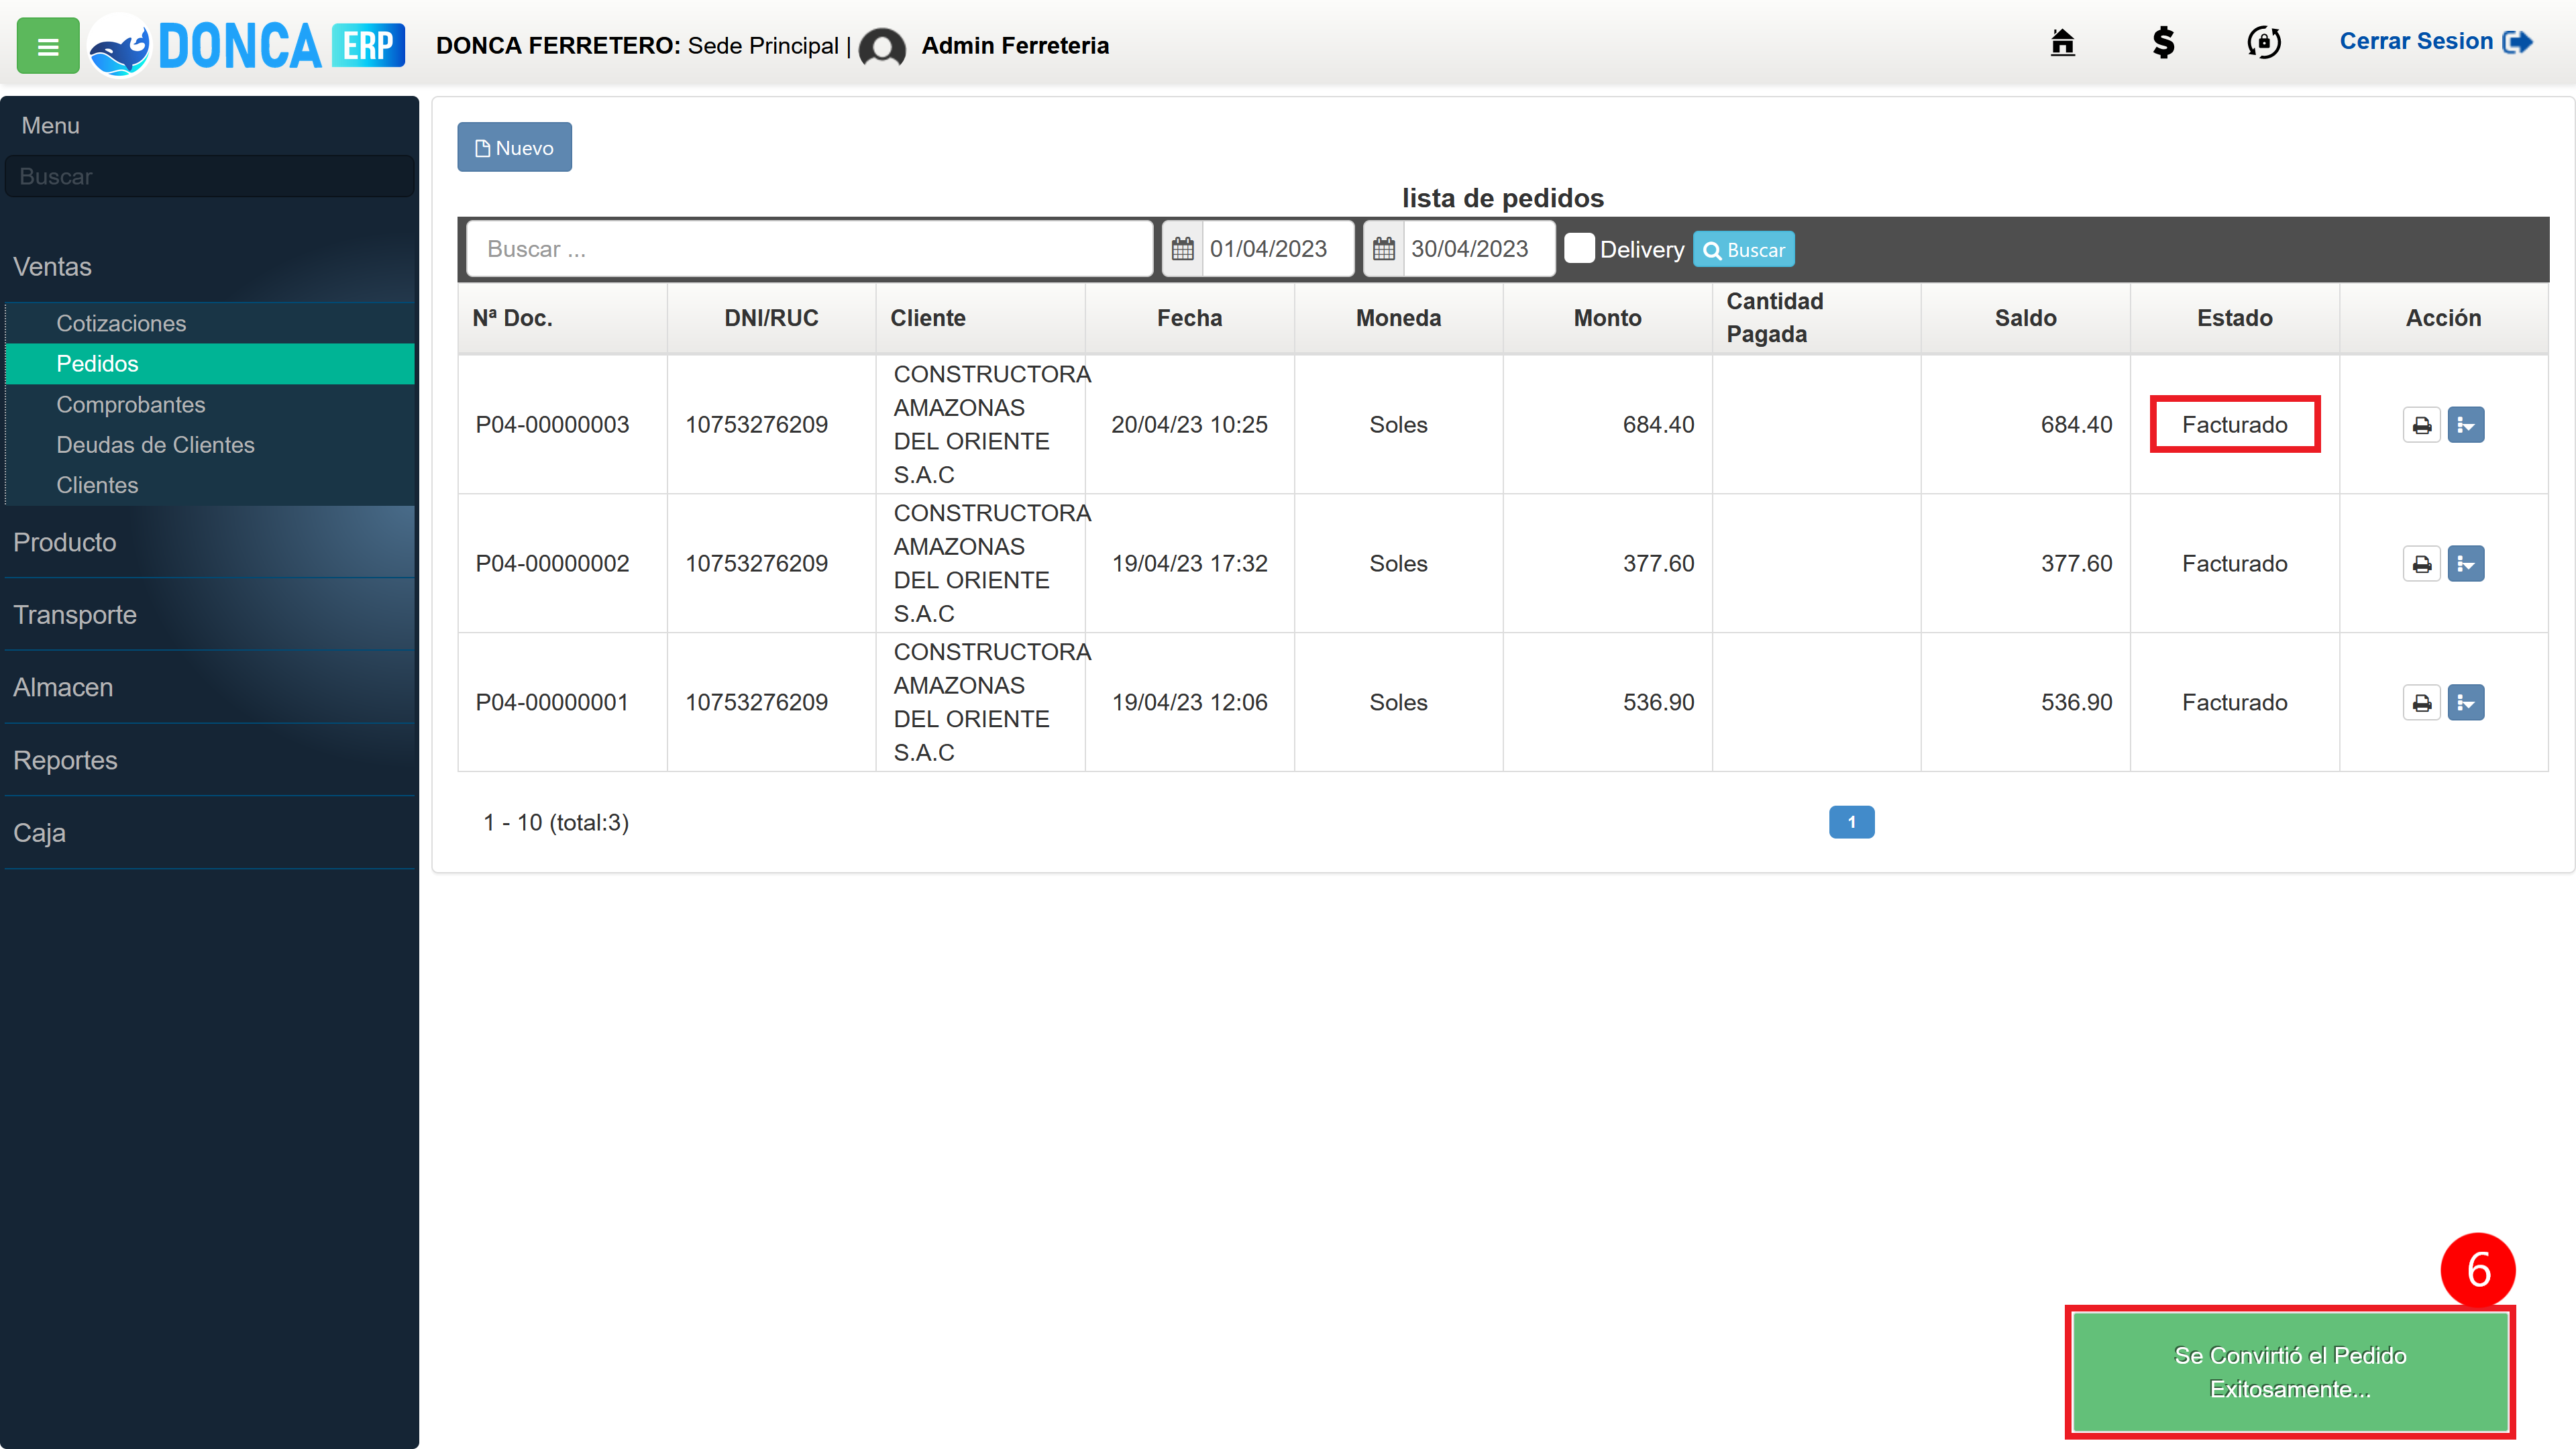This screenshot has height=1449, width=2576.
Task: Click the Moneda column header
Action: [x=1398, y=318]
